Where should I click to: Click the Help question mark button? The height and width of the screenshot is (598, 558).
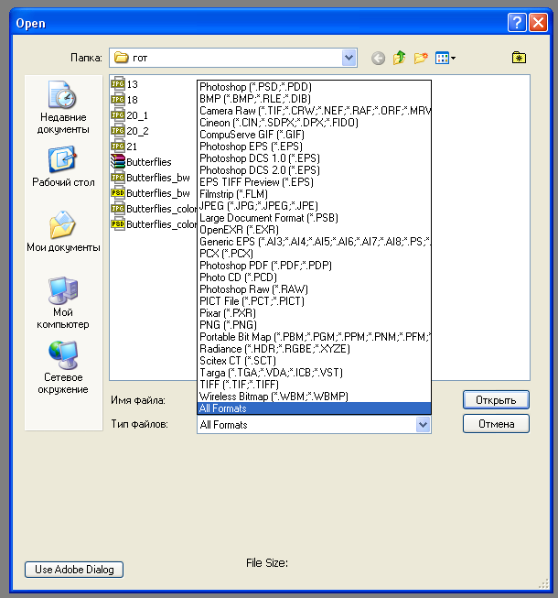click(517, 23)
